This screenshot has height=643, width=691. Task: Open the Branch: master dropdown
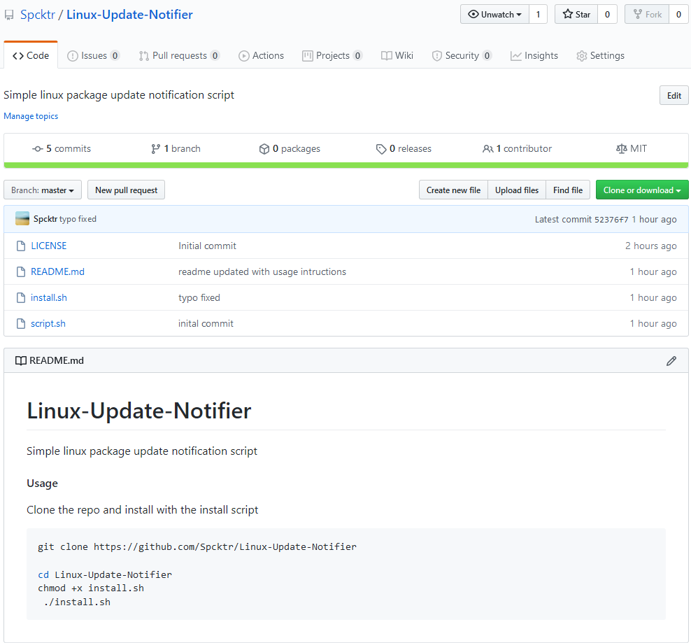coord(43,190)
